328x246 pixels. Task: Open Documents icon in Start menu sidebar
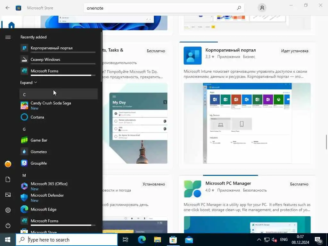click(x=8, y=179)
